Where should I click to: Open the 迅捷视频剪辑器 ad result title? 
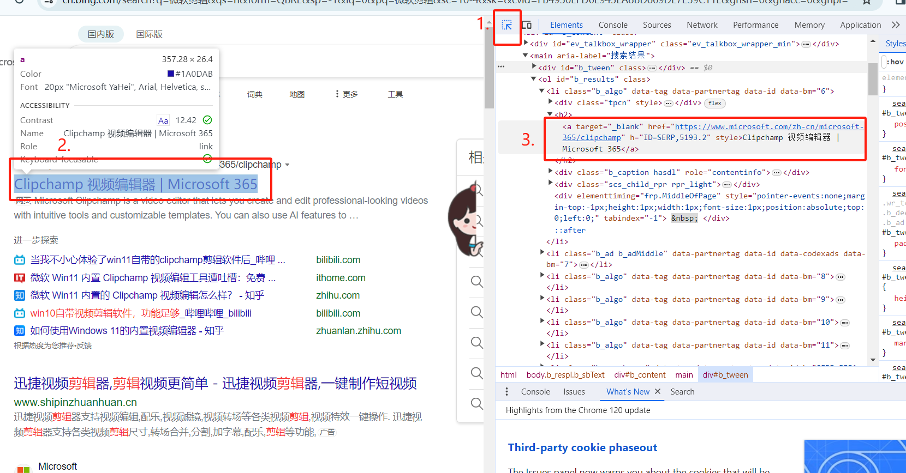click(x=216, y=384)
